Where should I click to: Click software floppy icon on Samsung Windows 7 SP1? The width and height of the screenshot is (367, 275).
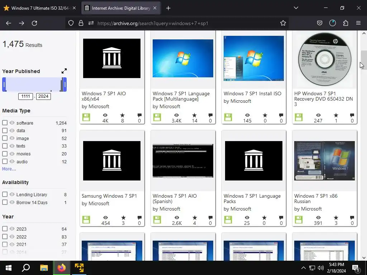point(86,219)
